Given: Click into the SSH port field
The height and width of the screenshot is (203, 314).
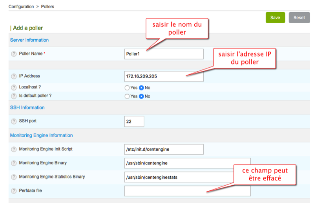Looking at the screenshot, I should click(134, 122).
